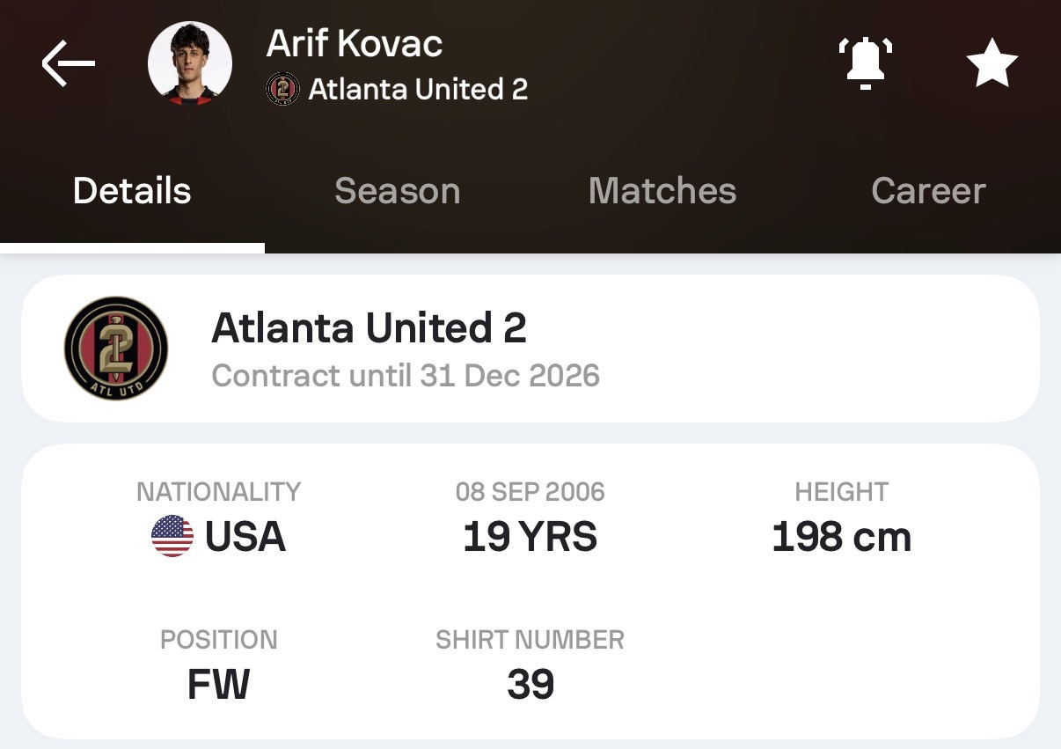The height and width of the screenshot is (749, 1061).
Task: Click the Arif Kovac player name heading
Action: pyautogui.click(x=355, y=43)
